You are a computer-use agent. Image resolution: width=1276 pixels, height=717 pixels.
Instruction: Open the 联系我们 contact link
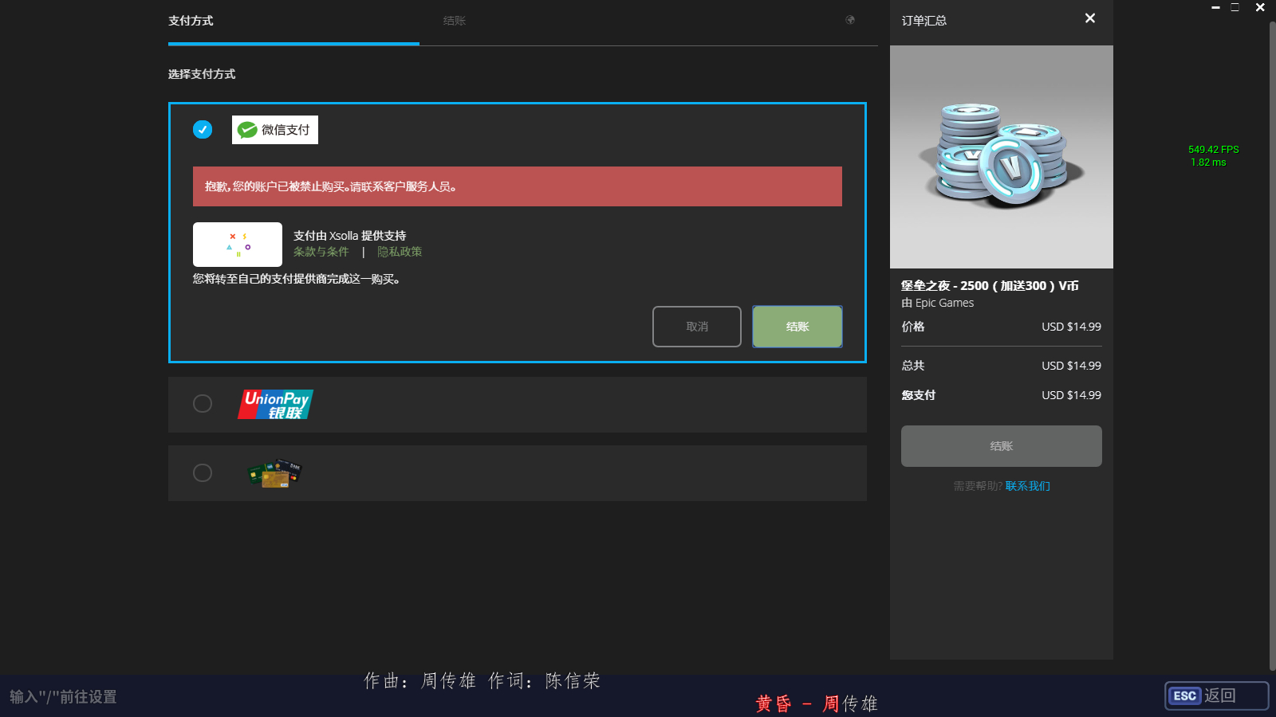click(x=1028, y=486)
